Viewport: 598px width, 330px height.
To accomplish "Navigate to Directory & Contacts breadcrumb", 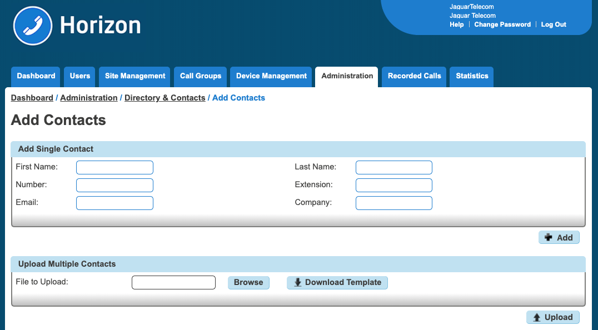I will pos(165,98).
